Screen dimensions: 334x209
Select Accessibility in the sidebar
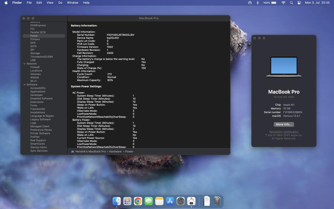[x=38, y=88]
